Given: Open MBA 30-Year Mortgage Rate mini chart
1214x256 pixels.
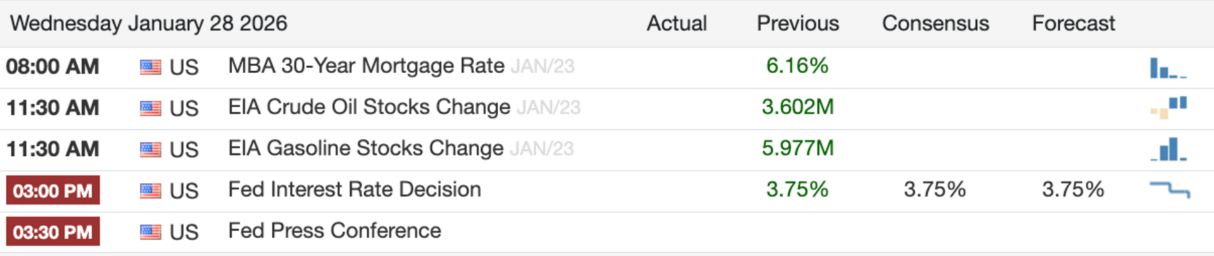Looking at the screenshot, I should [x=1168, y=67].
